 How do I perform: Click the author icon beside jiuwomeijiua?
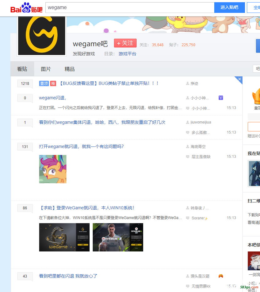pos(188,122)
